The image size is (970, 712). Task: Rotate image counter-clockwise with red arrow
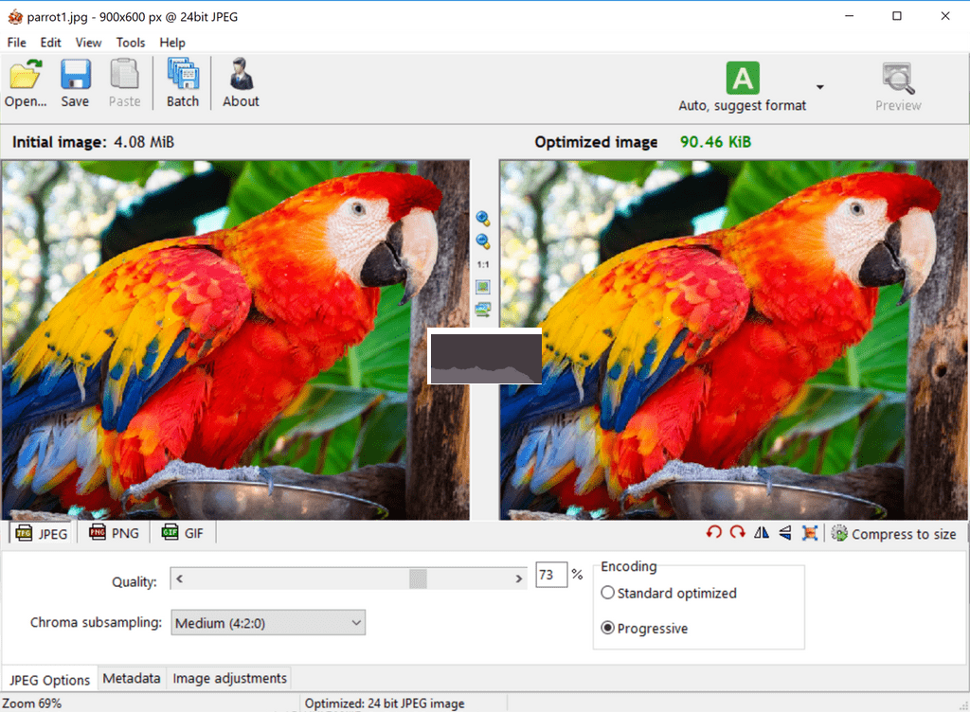[714, 533]
